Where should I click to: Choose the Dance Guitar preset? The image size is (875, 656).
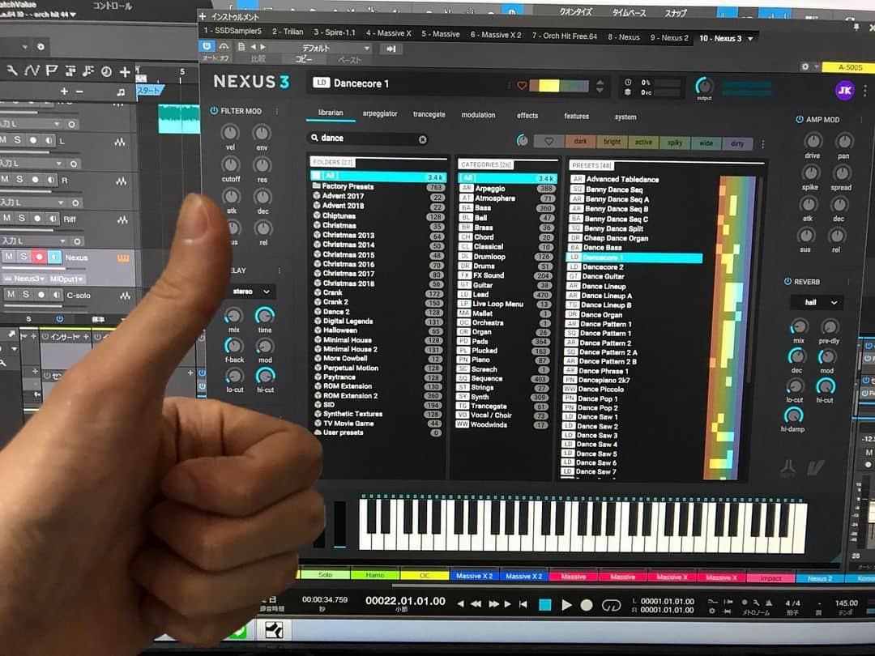point(634,276)
